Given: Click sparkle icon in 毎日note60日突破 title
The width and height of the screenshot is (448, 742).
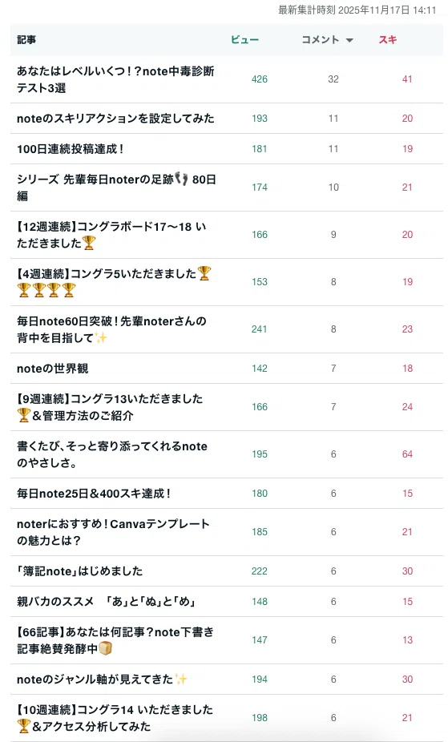Looking at the screenshot, I should pos(100,337).
